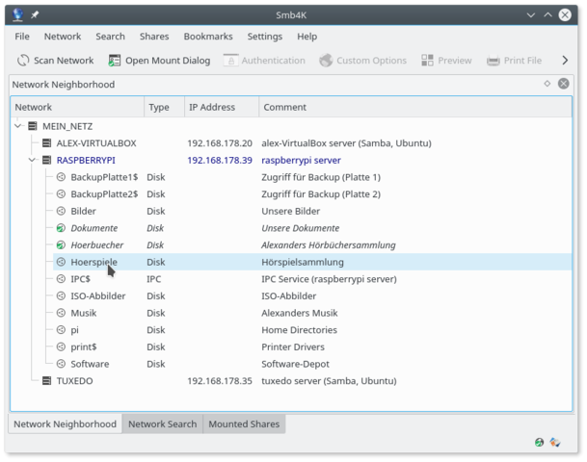
Task: Click the TUXEDO server icon
Action: [x=47, y=380]
